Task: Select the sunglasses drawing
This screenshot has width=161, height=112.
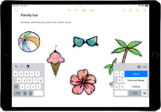Action: tap(85, 42)
